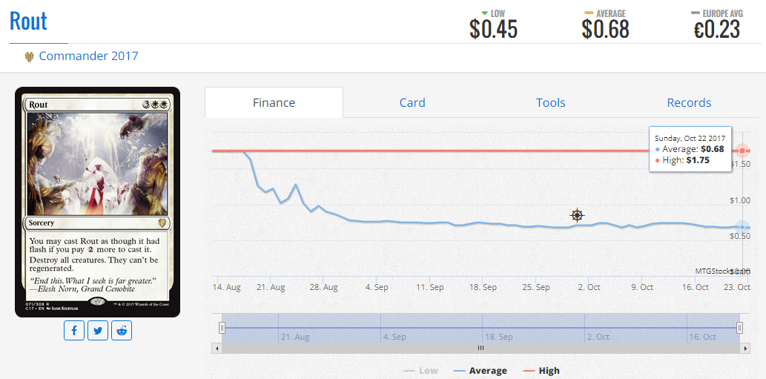Click the AVERAGE price $0.68
766x379 pixels.
(605, 30)
